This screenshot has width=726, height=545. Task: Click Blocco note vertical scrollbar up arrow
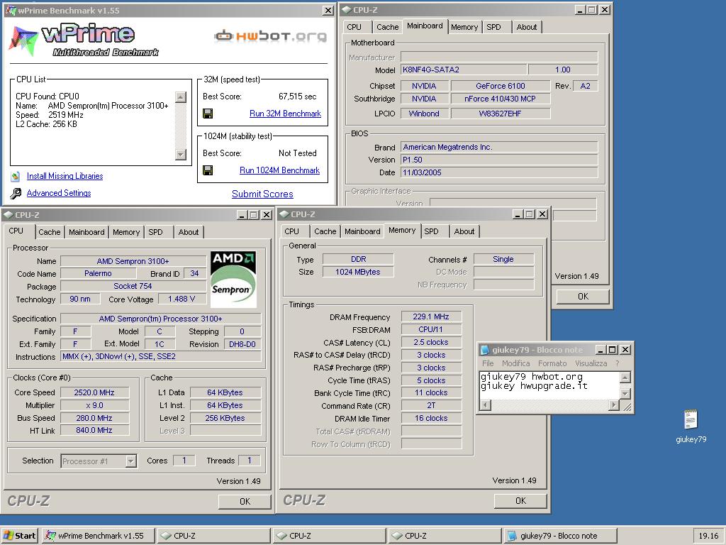click(625, 378)
